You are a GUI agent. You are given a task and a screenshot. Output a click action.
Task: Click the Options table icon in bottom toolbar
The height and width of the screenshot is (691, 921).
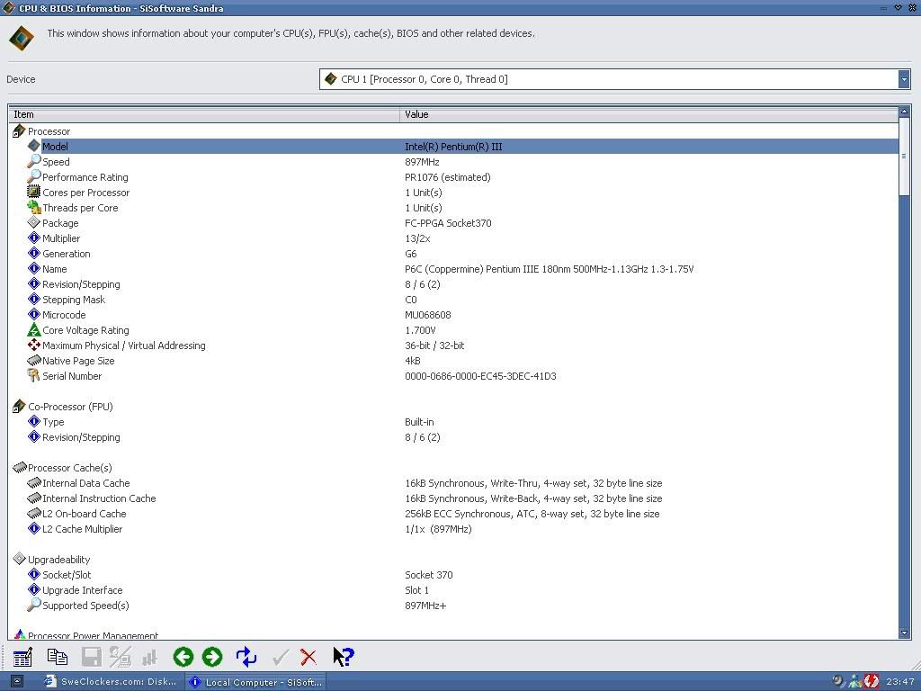point(22,658)
